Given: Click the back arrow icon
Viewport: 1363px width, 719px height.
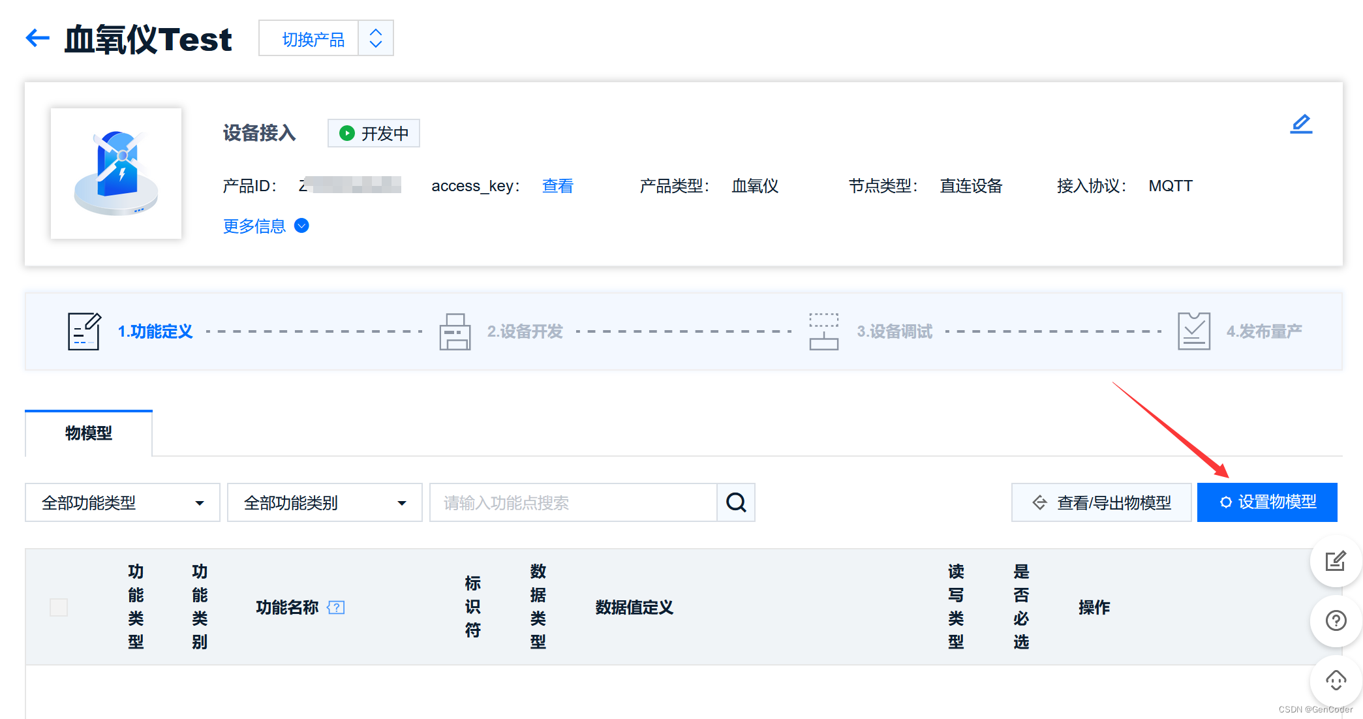Looking at the screenshot, I should 37,38.
